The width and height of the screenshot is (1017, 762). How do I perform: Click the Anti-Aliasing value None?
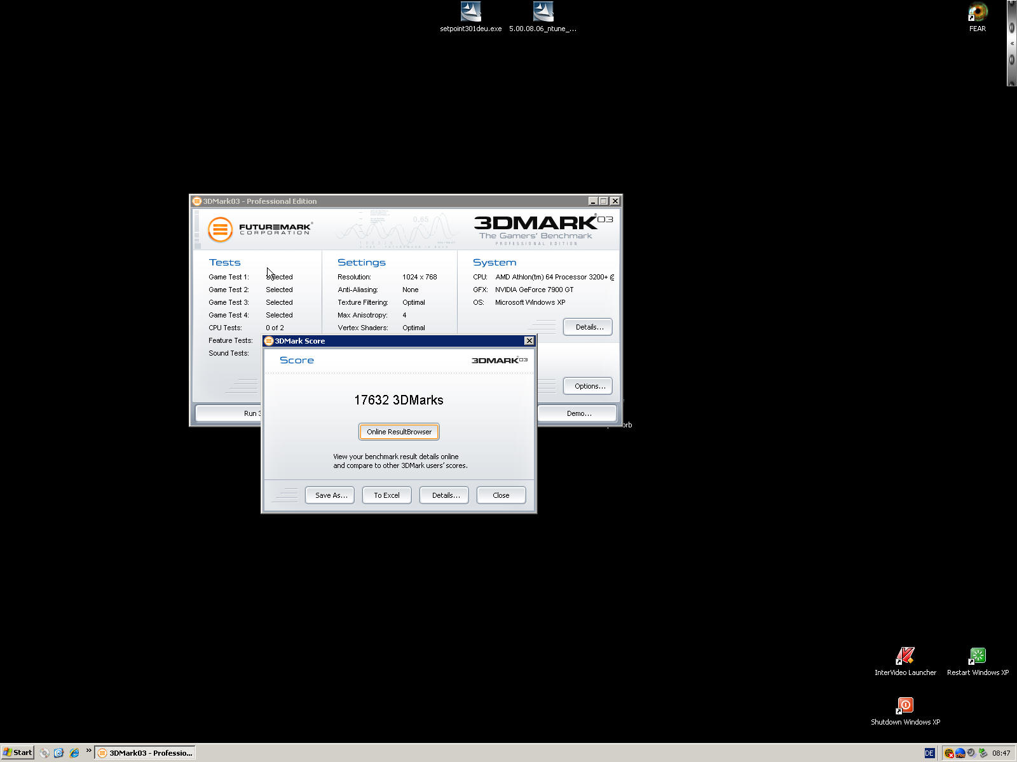pos(411,290)
